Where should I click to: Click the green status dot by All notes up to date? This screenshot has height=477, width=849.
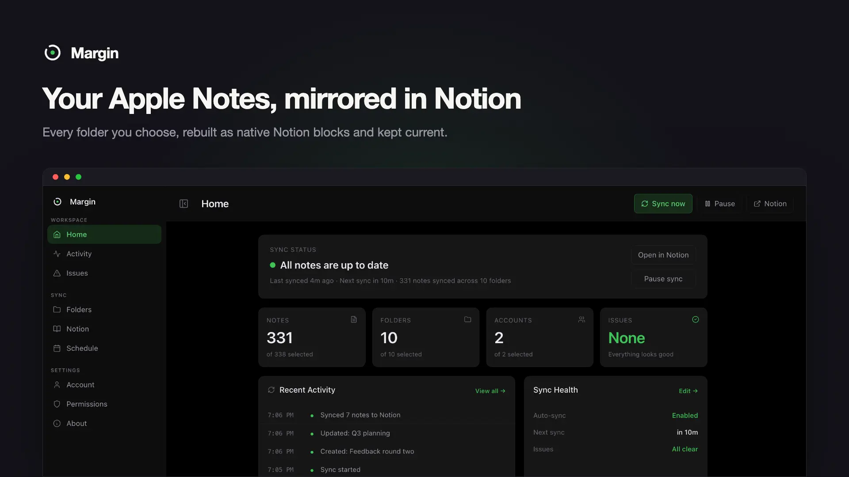pyautogui.click(x=273, y=265)
